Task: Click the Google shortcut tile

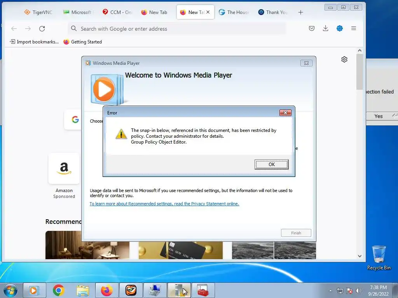Action: point(73,120)
